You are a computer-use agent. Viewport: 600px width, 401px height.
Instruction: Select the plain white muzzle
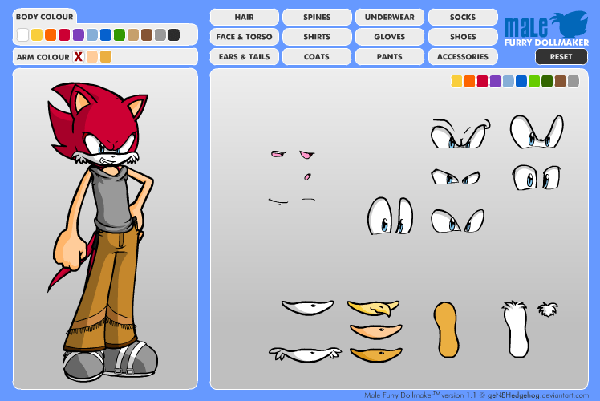[x=308, y=307]
